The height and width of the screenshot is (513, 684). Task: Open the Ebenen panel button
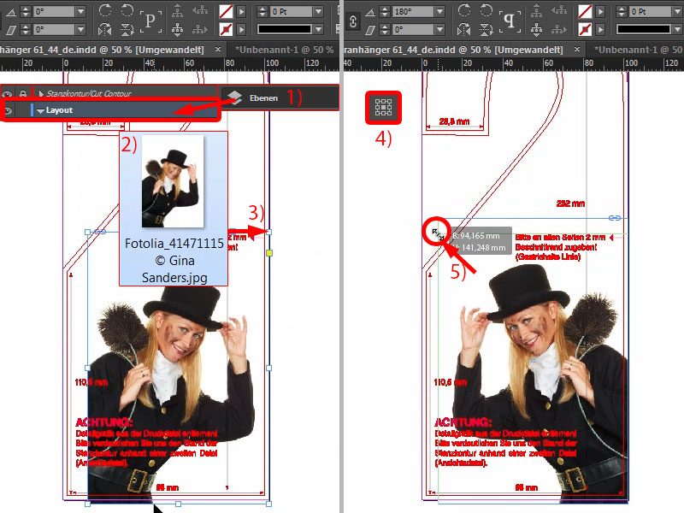click(280, 97)
